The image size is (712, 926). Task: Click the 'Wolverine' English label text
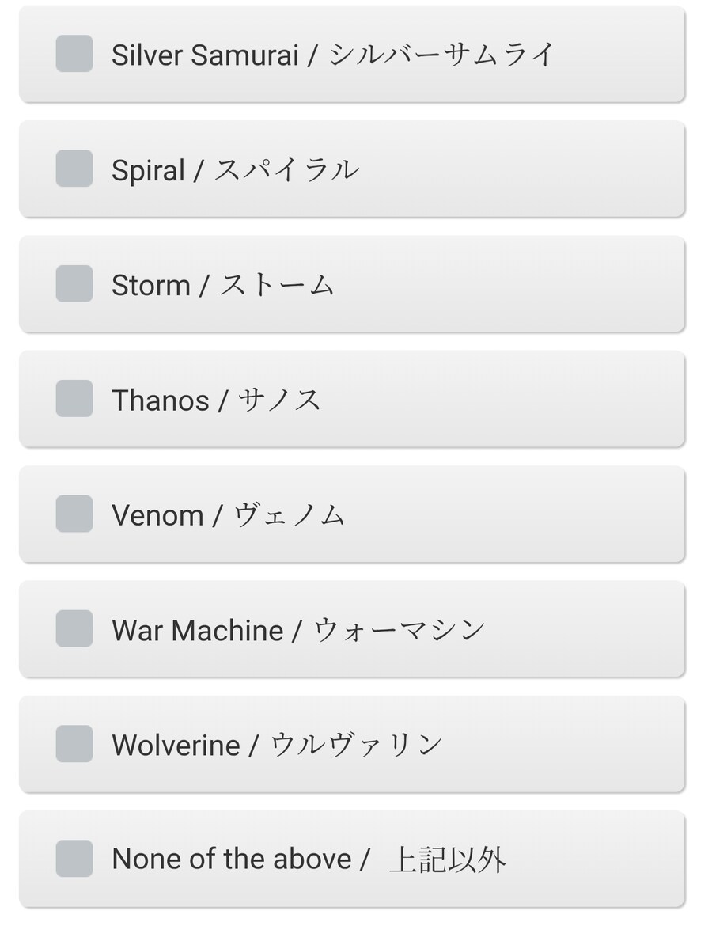[x=176, y=746]
